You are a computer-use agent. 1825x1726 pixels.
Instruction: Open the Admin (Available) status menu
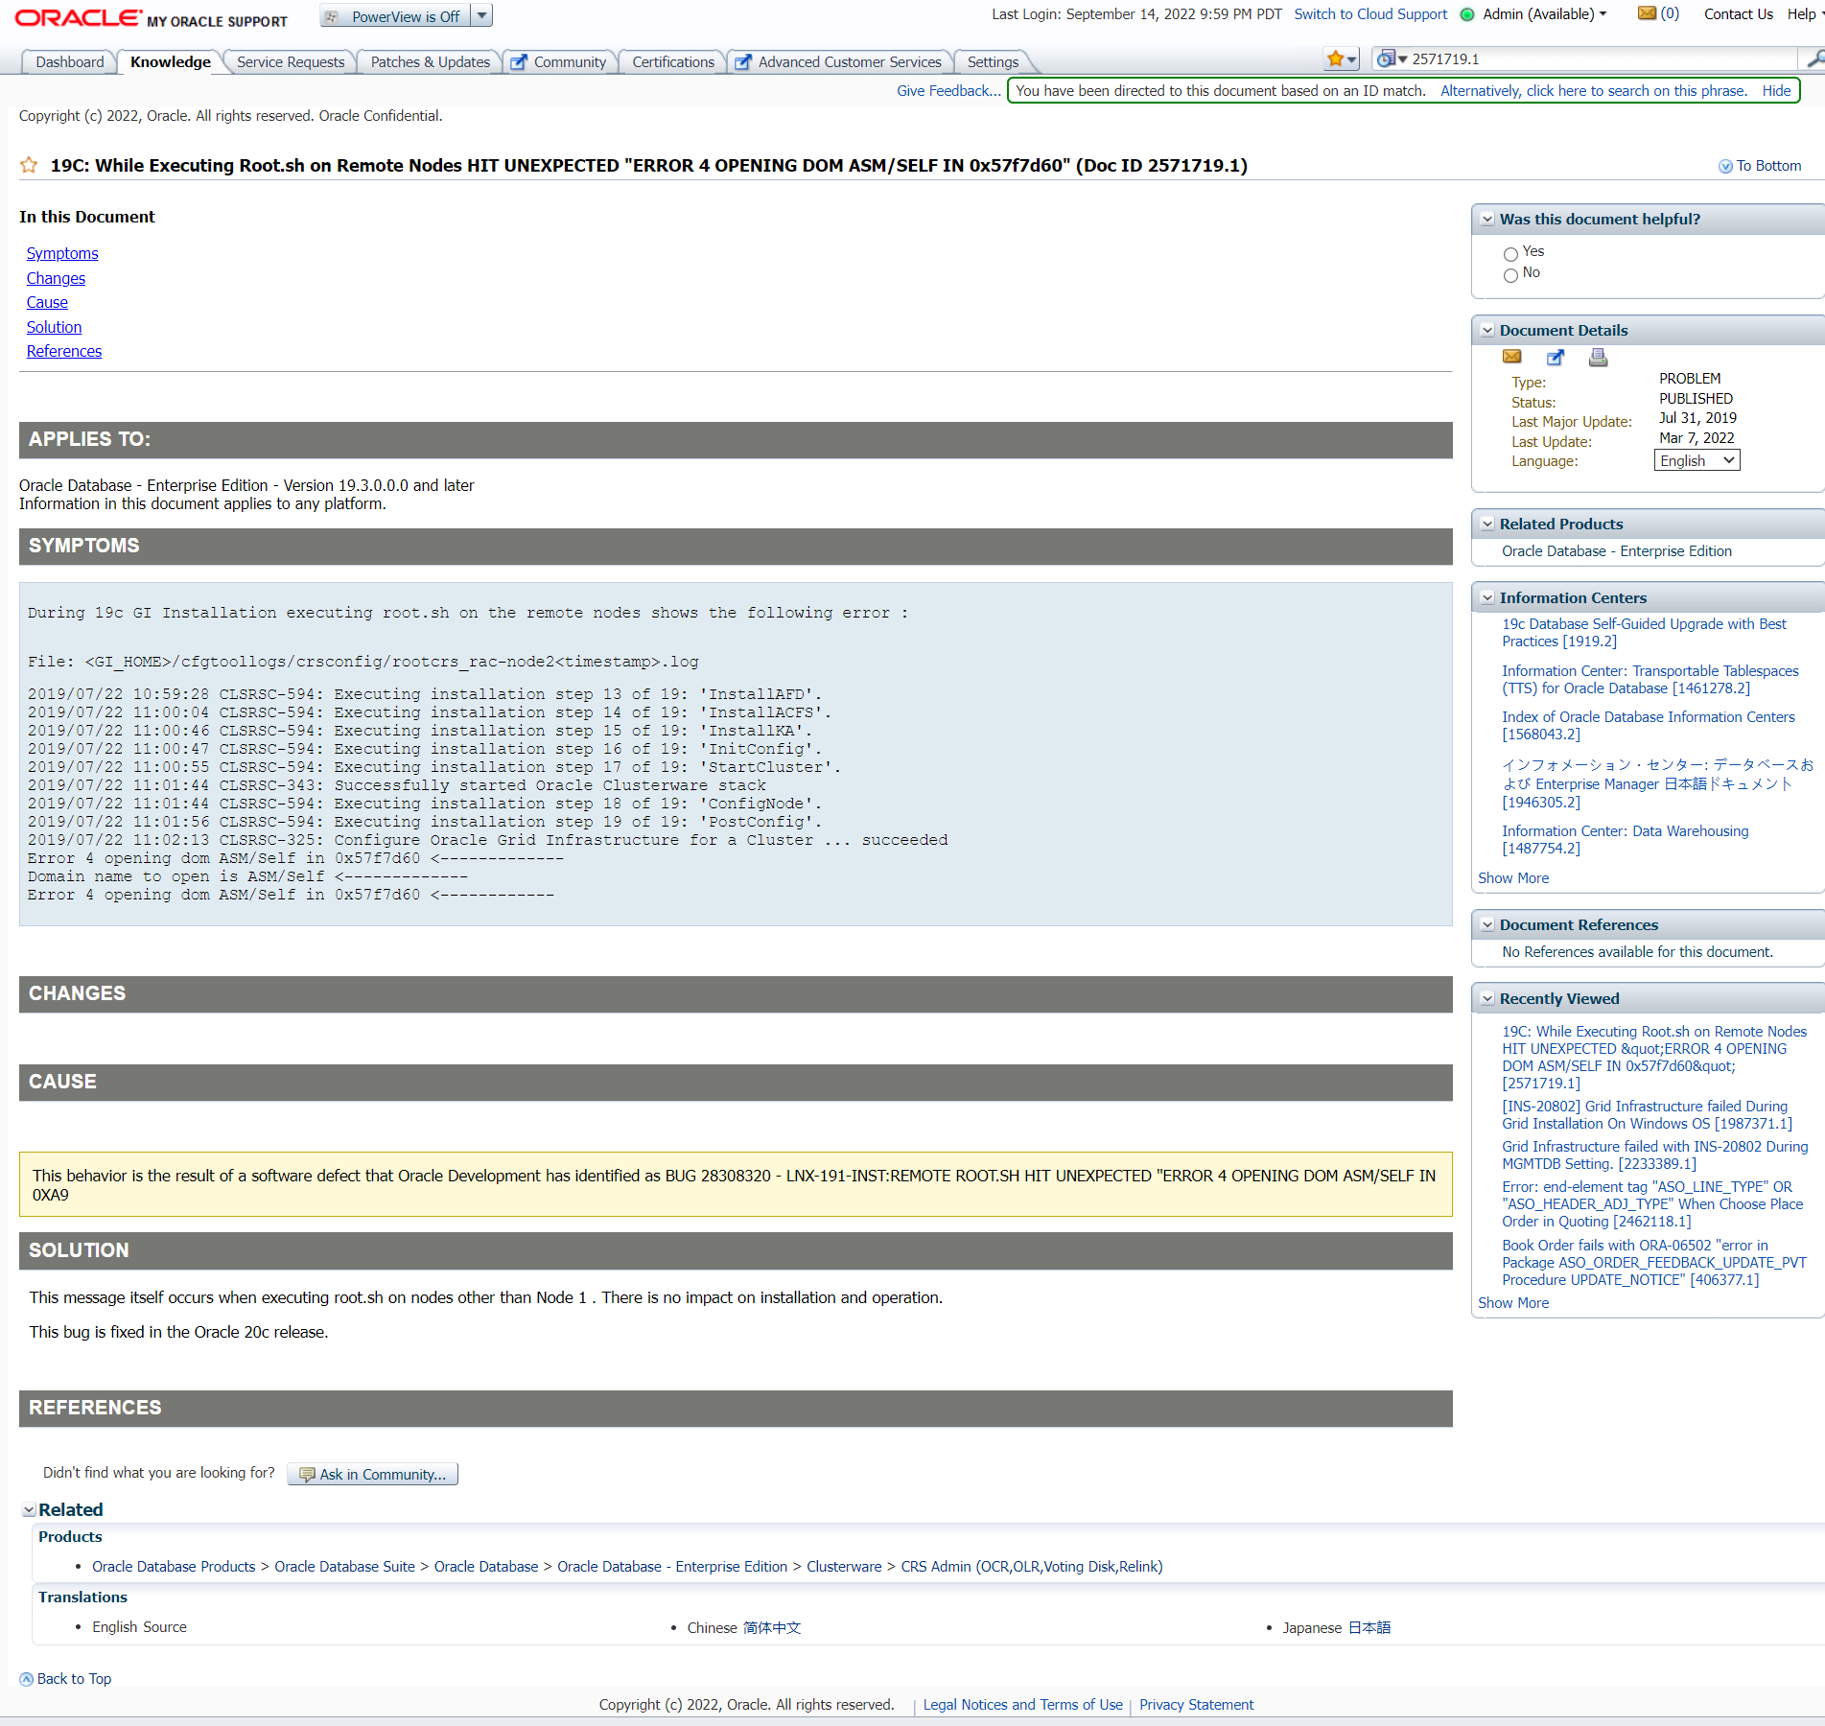(x=1545, y=14)
